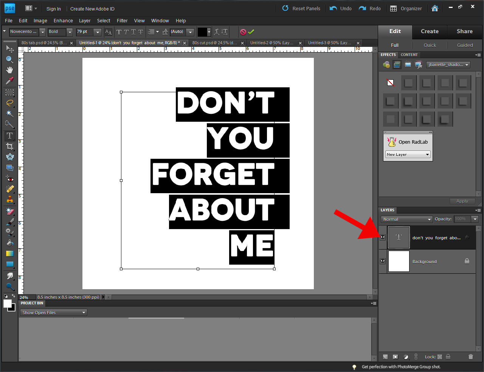Pick the Eyedropper tool
The height and width of the screenshot is (372, 484).
[x=9, y=81]
